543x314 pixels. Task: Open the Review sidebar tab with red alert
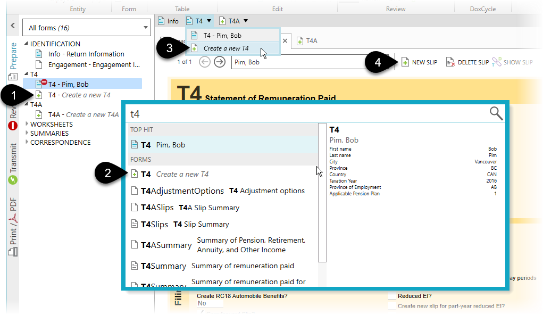coord(13,117)
